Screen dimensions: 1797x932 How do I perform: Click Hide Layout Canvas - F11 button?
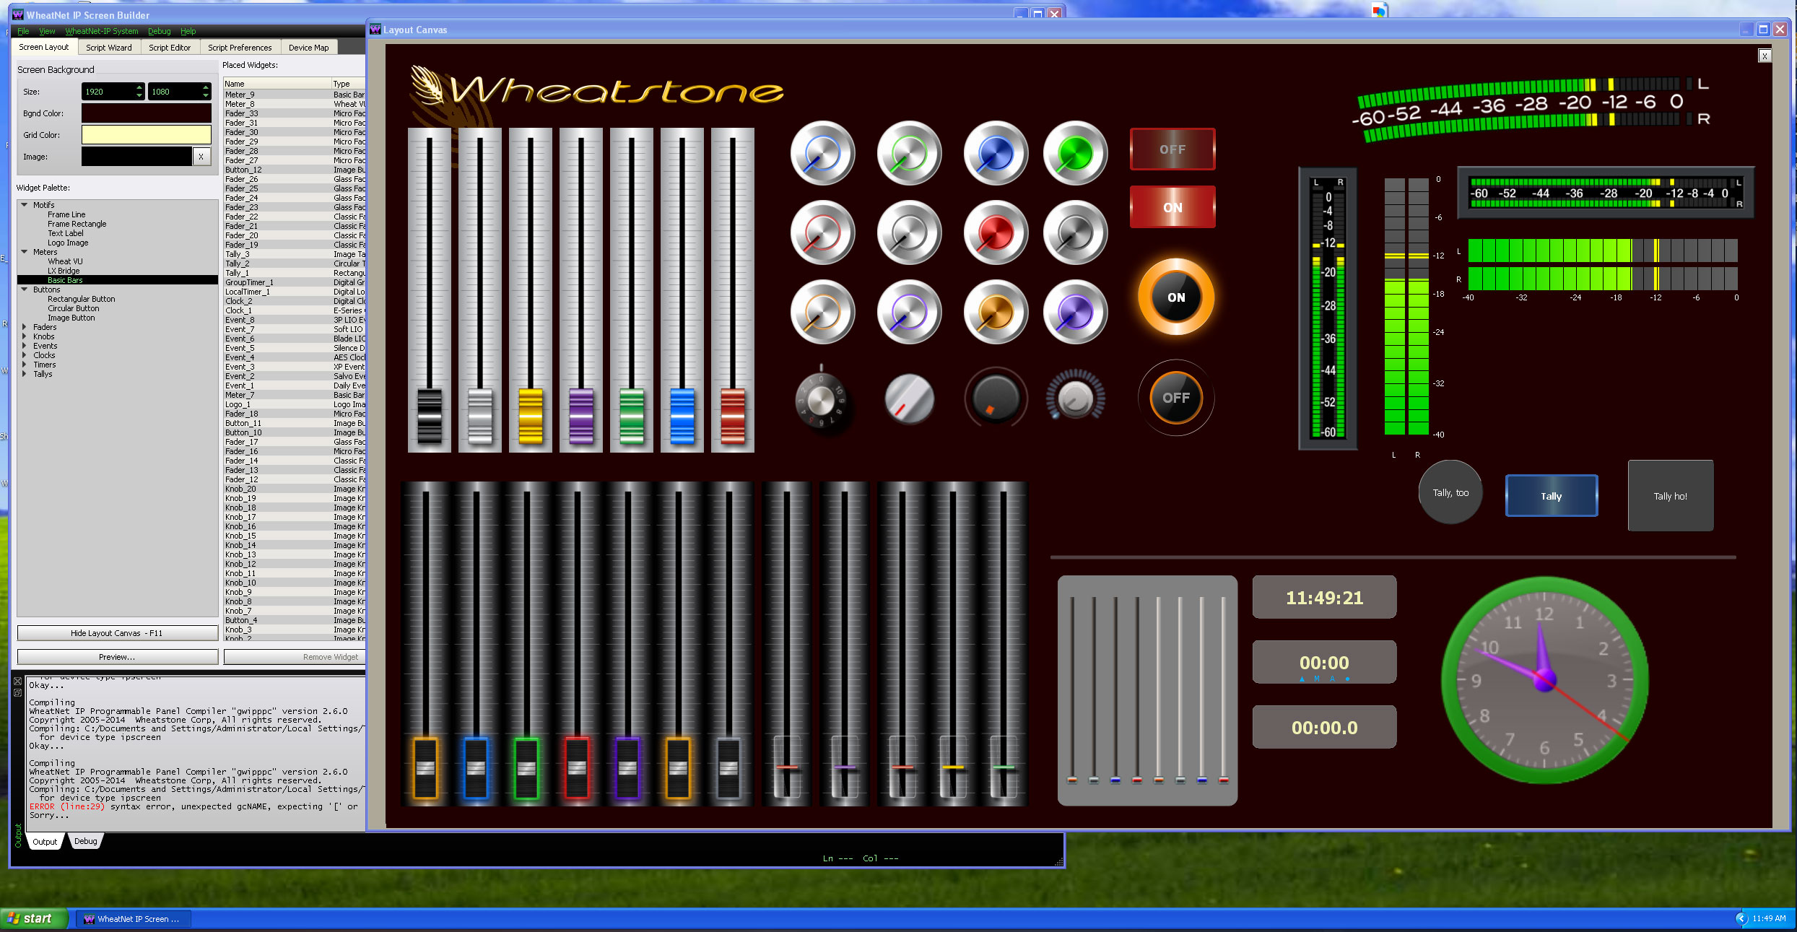coord(117,633)
